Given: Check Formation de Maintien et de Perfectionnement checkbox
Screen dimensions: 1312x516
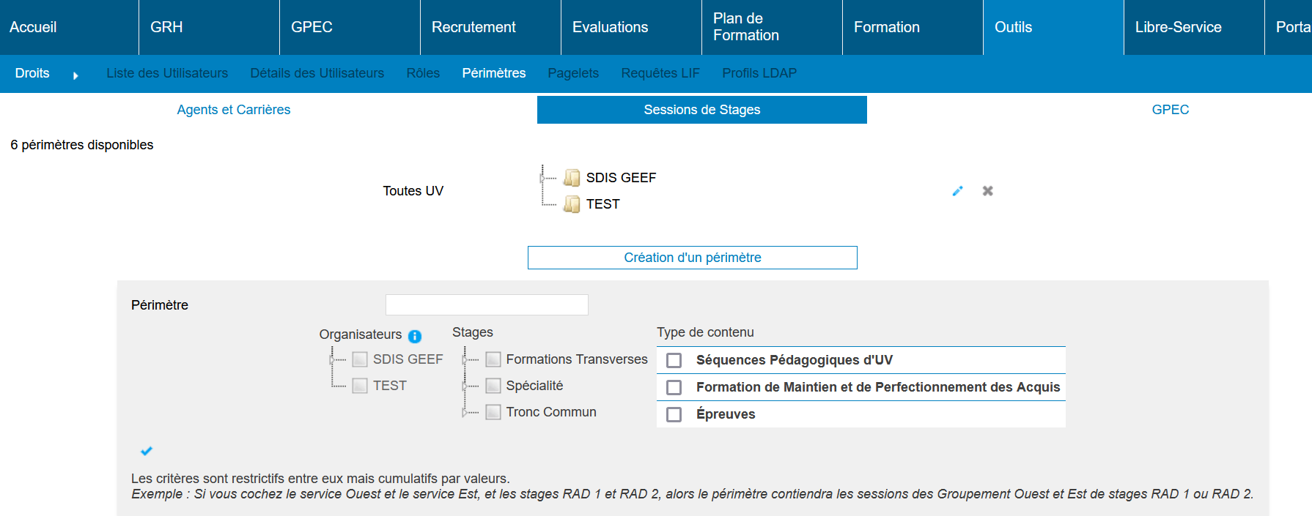Looking at the screenshot, I should click(x=674, y=387).
